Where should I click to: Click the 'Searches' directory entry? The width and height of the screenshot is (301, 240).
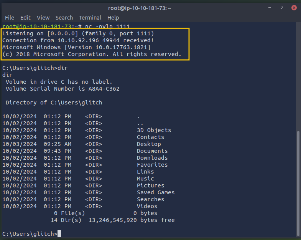pyautogui.click(x=150, y=200)
